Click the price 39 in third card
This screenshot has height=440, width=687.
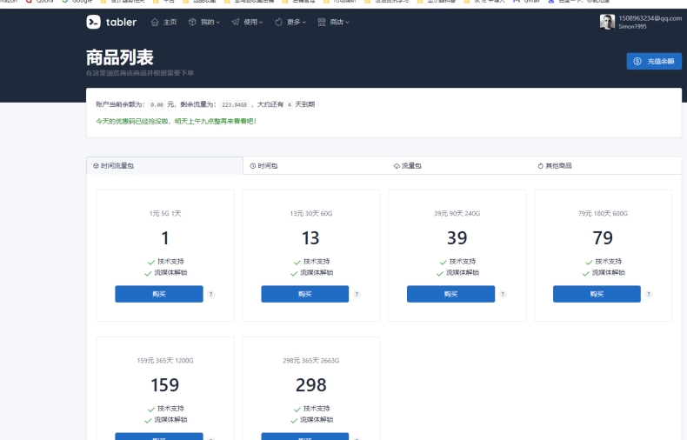pos(457,238)
